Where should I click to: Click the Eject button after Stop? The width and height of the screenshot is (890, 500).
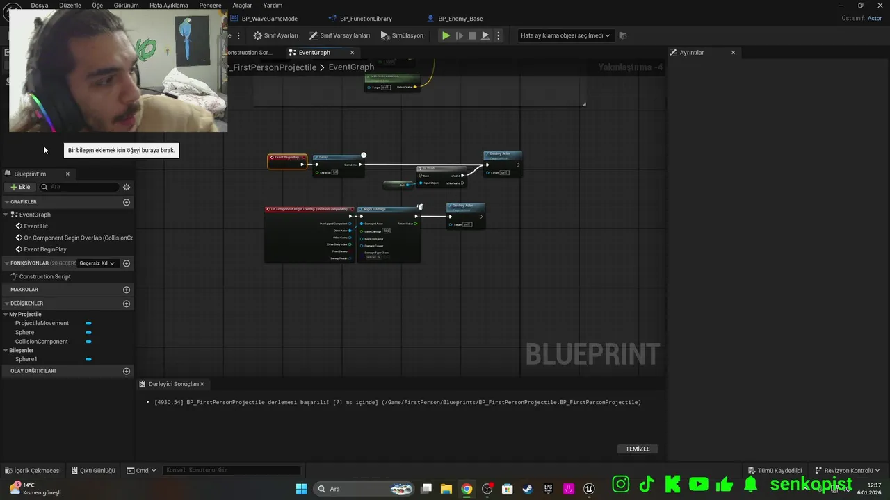pyautogui.click(x=485, y=35)
